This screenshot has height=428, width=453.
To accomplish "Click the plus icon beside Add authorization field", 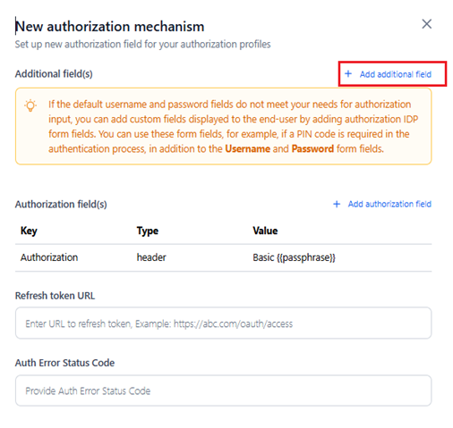I will coord(337,204).
